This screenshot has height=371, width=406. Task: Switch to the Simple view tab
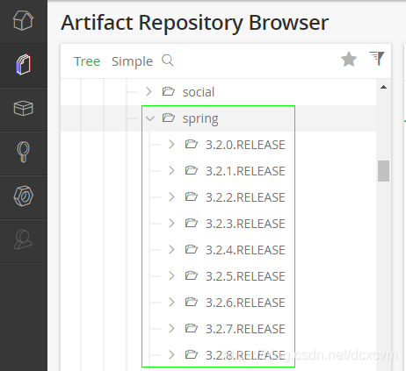click(132, 61)
